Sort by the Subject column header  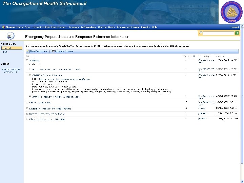click(x=30, y=57)
